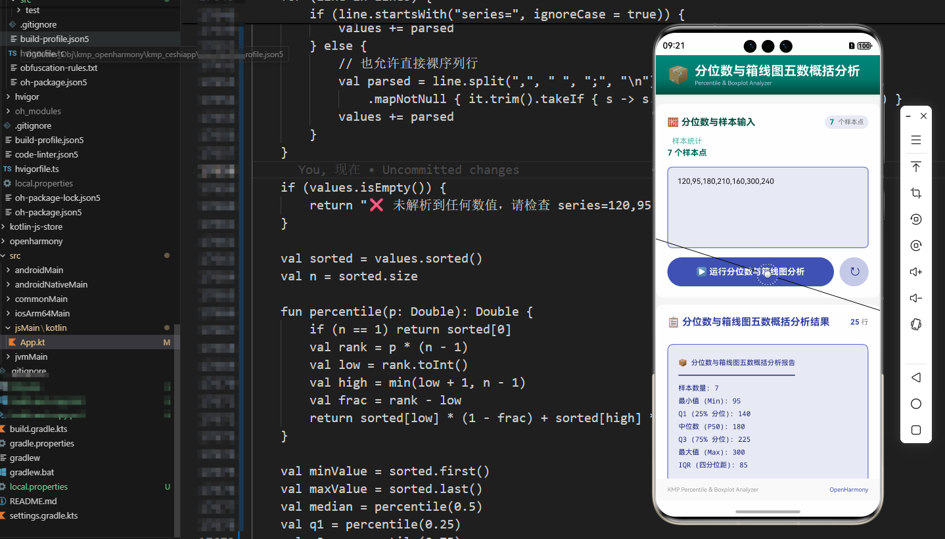The width and height of the screenshot is (945, 539).
Task: Click the gear icon beside local.properties at the bottom
Action: (x=3, y=486)
